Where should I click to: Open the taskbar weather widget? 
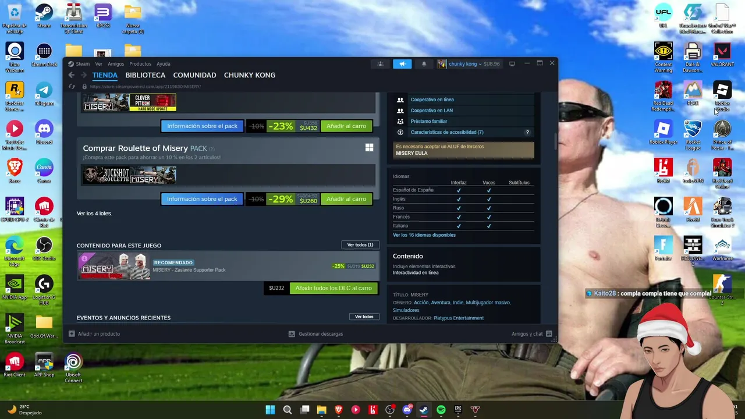(24, 410)
